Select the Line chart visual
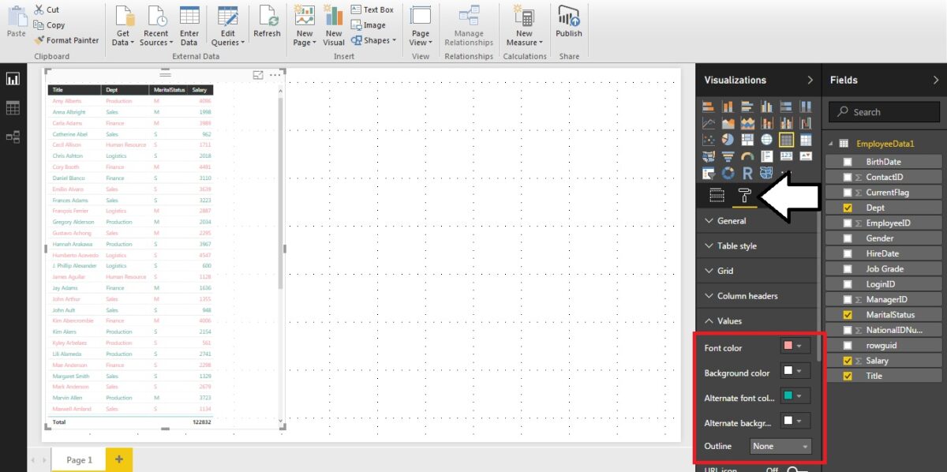947x472 pixels. point(709,122)
